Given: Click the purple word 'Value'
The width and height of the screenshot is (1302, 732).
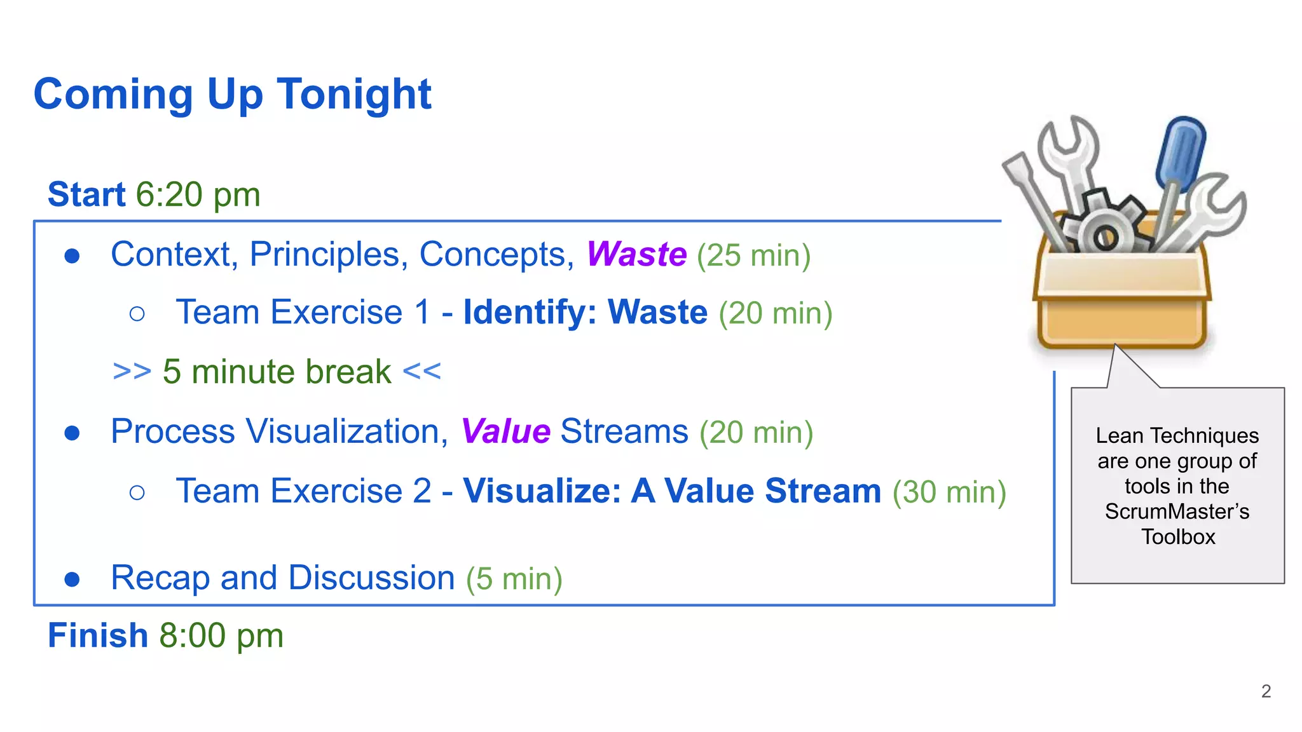Looking at the screenshot, I should pyautogui.click(x=505, y=431).
